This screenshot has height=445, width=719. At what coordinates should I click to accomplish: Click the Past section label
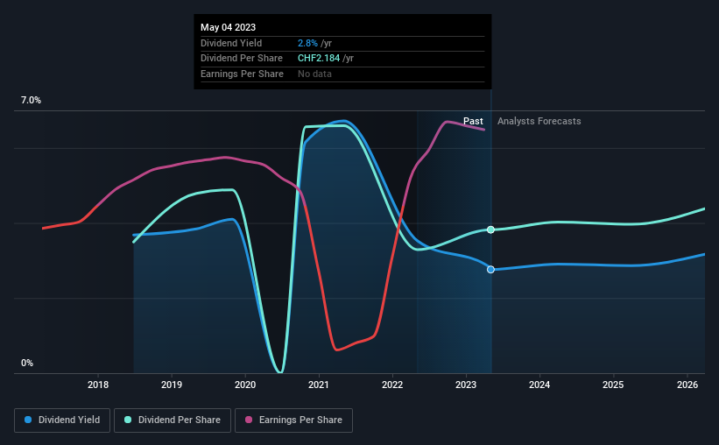[473, 121]
